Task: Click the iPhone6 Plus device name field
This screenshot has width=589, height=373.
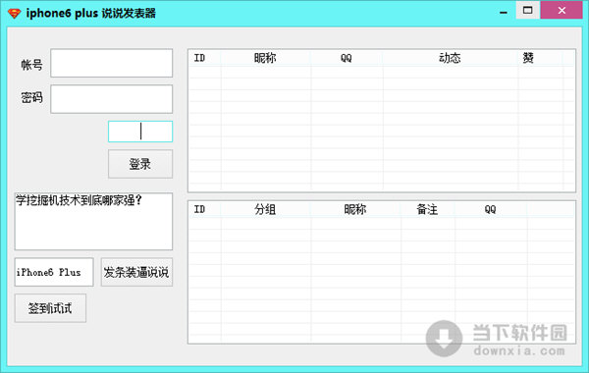Action: coord(54,272)
